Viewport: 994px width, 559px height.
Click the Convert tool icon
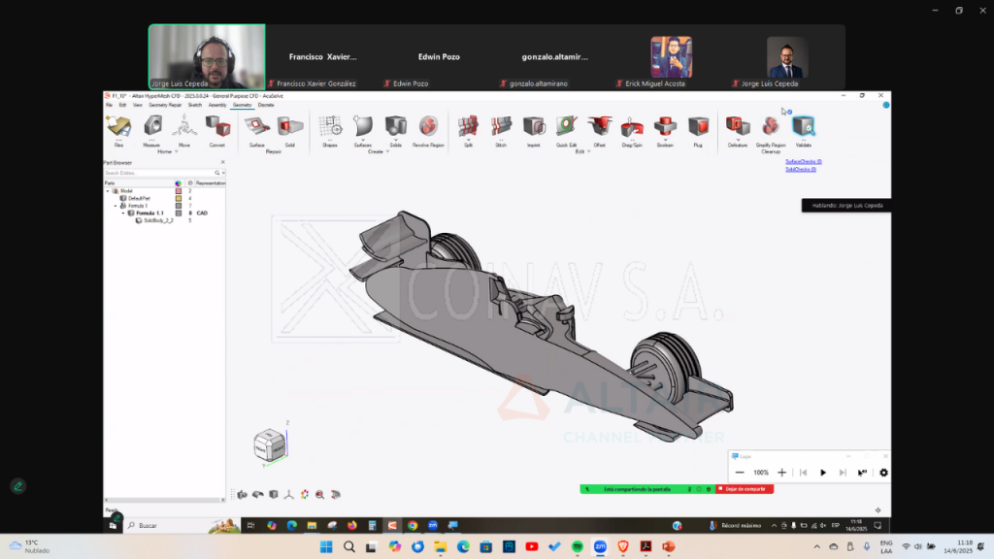pos(216,127)
